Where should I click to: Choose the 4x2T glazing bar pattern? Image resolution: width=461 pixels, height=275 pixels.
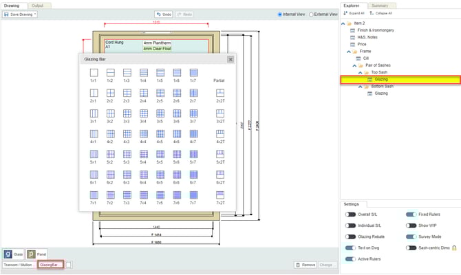220,134
